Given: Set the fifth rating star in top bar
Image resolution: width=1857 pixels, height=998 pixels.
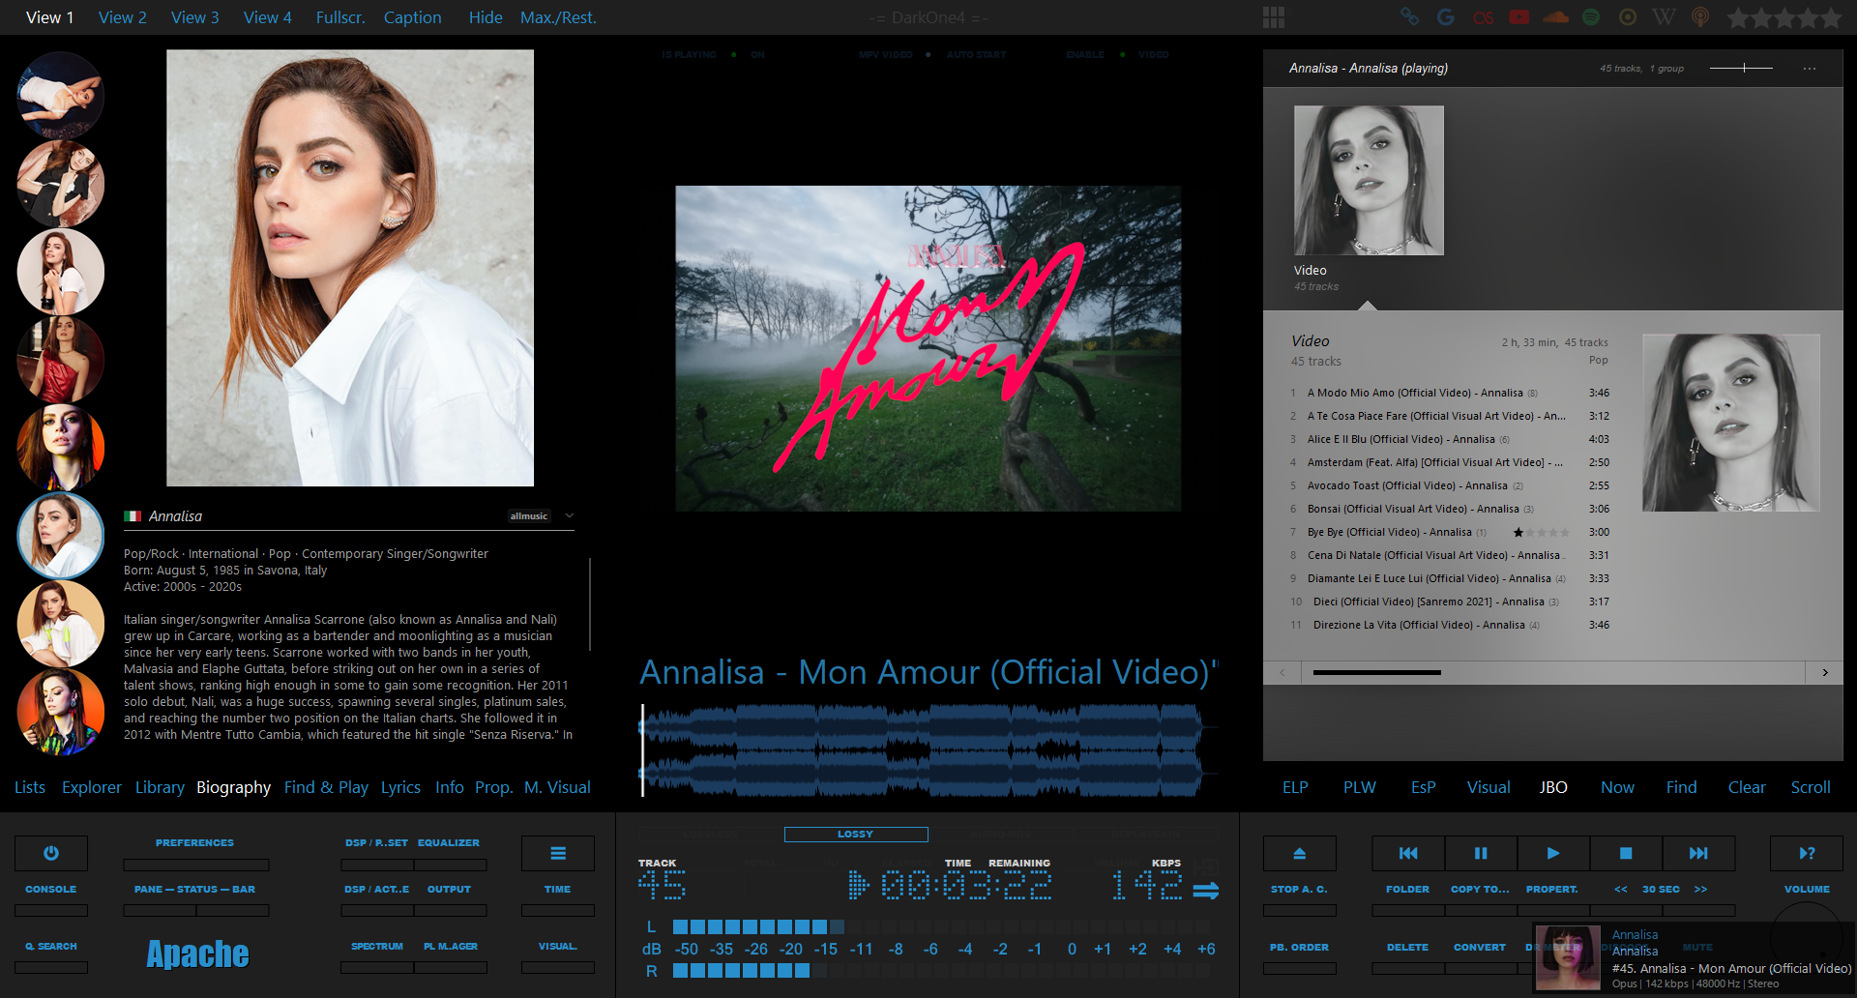Looking at the screenshot, I should tap(1830, 17).
